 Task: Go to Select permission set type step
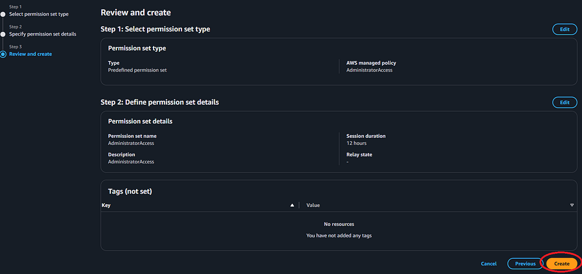[38, 14]
